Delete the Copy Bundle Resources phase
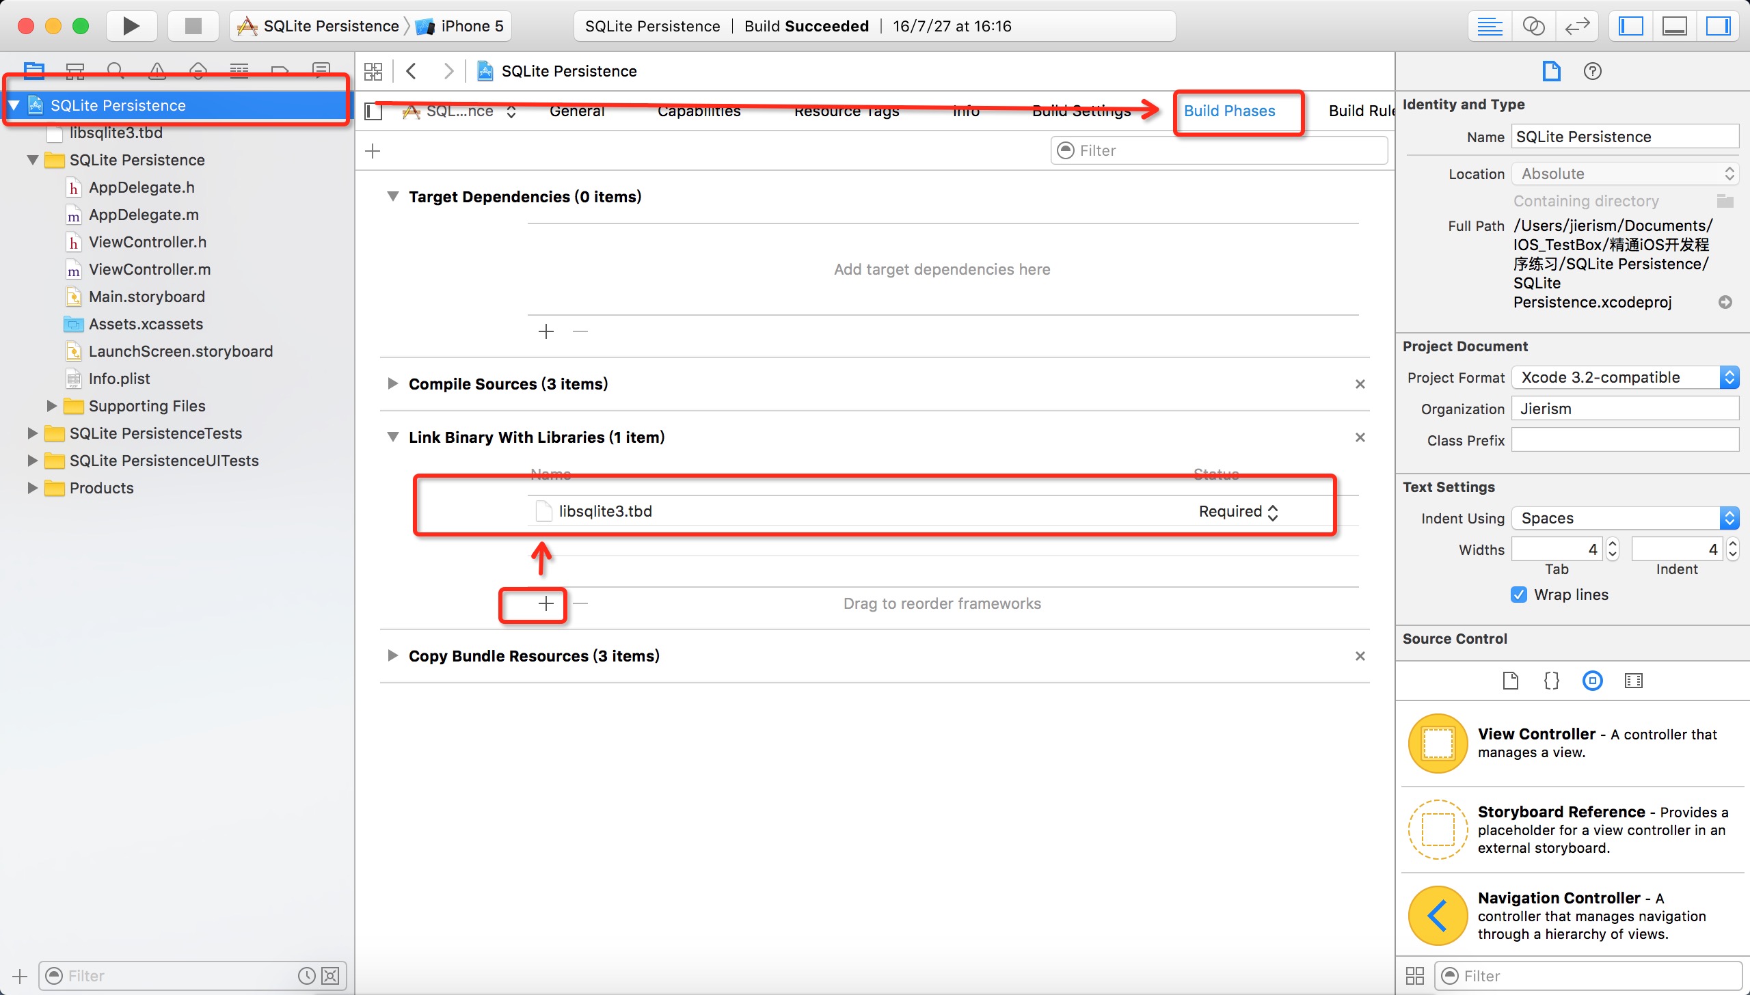This screenshot has height=995, width=1750. pos(1360,656)
